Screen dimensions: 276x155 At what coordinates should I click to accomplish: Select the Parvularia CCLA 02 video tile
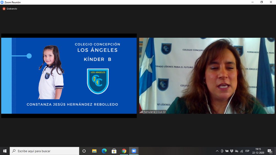207,76
